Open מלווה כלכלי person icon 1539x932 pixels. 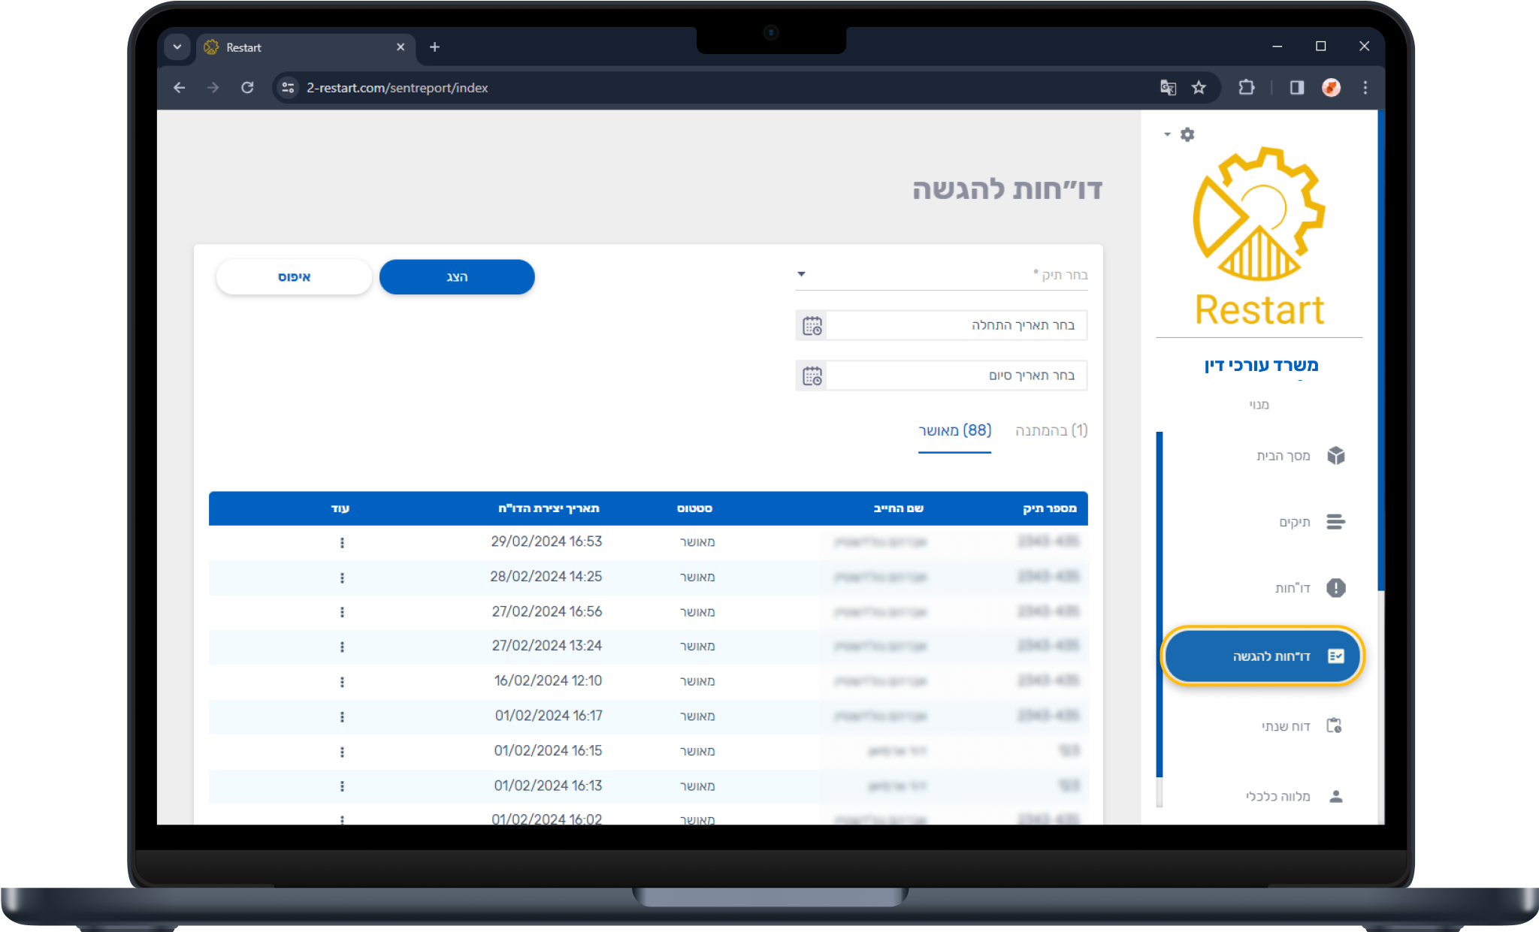point(1336,796)
